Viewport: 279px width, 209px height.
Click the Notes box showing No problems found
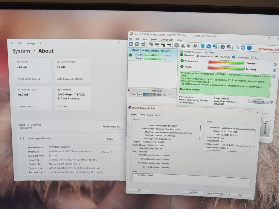point(191,180)
